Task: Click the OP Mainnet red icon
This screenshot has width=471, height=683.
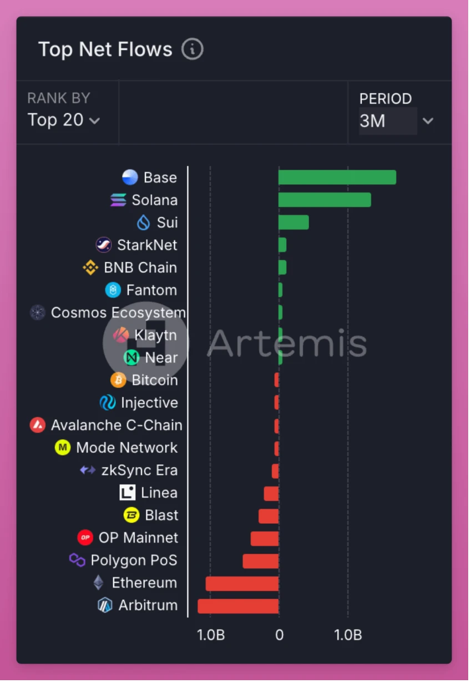Action: [85, 538]
